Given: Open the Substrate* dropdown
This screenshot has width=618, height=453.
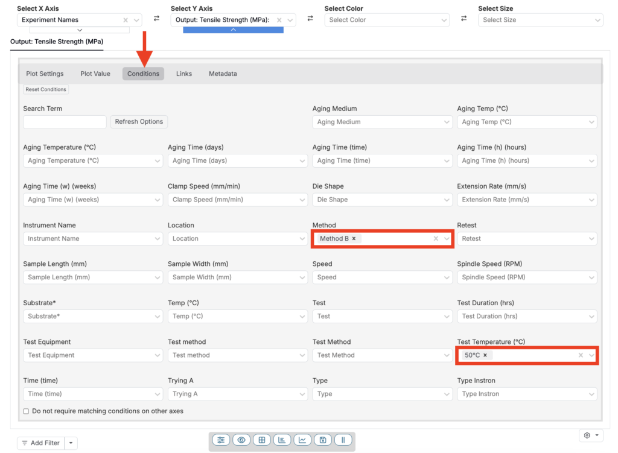Looking at the screenshot, I should 92,316.
